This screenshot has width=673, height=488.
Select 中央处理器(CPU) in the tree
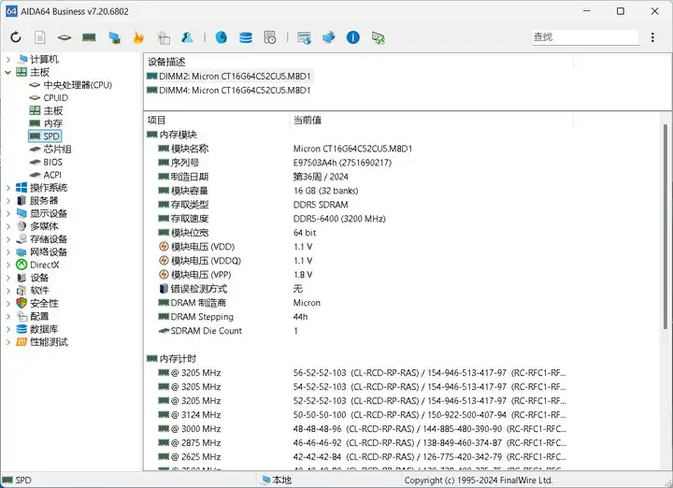pos(70,85)
